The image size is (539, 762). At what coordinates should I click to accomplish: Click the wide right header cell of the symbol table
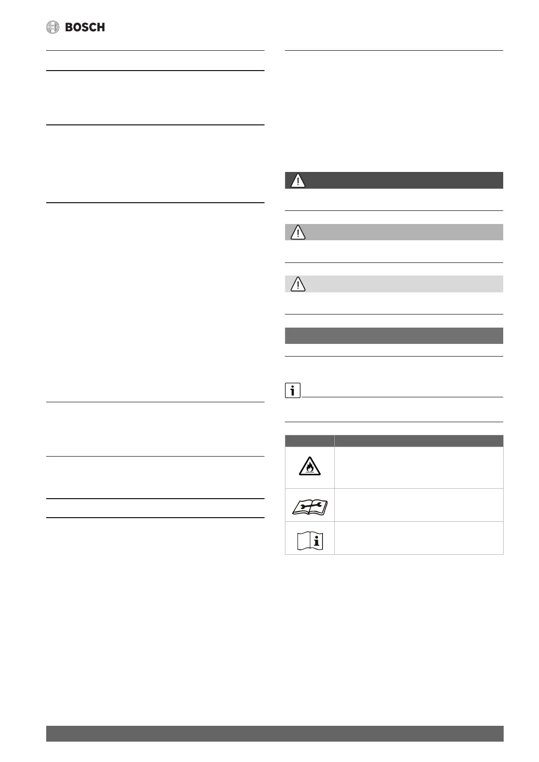(x=419, y=441)
